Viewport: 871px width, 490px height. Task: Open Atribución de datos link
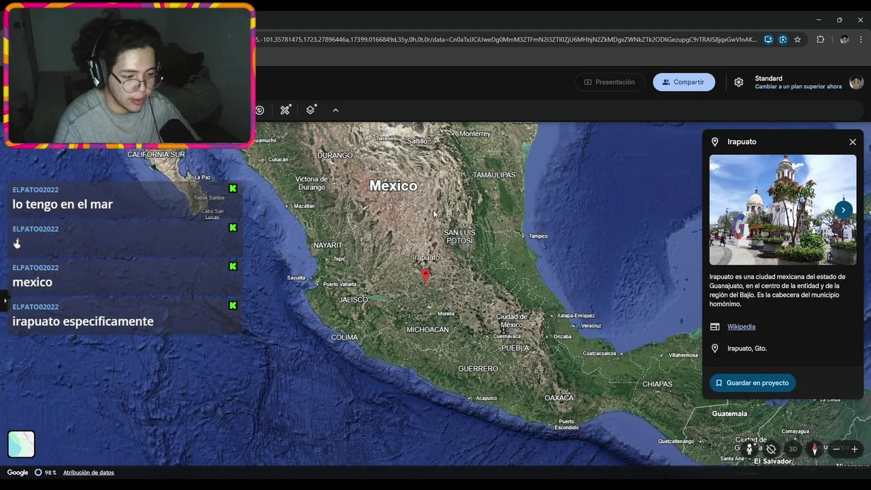click(88, 472)
